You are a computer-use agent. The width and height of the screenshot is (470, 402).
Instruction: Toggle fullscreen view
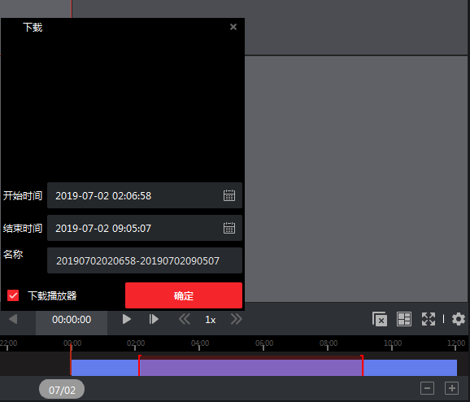coord(429,319)
